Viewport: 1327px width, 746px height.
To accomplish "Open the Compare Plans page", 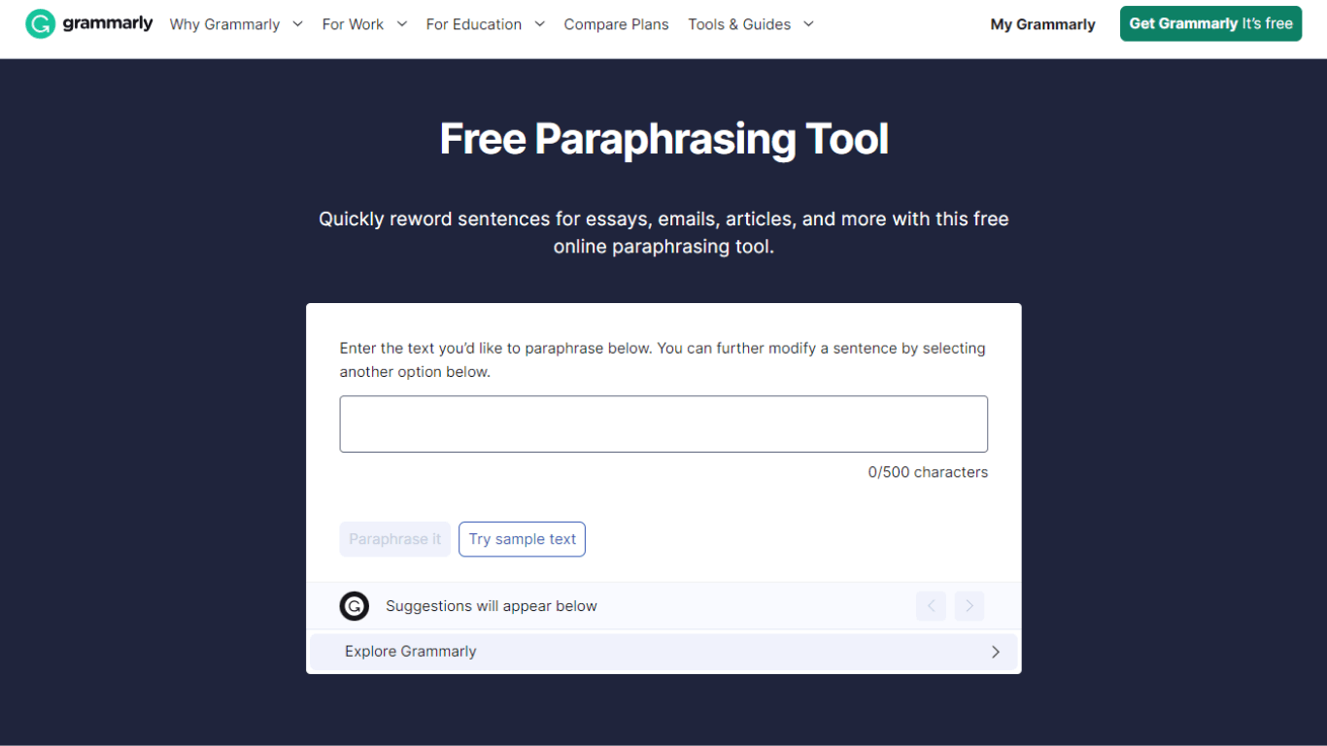I will click(x=616, y=24).
